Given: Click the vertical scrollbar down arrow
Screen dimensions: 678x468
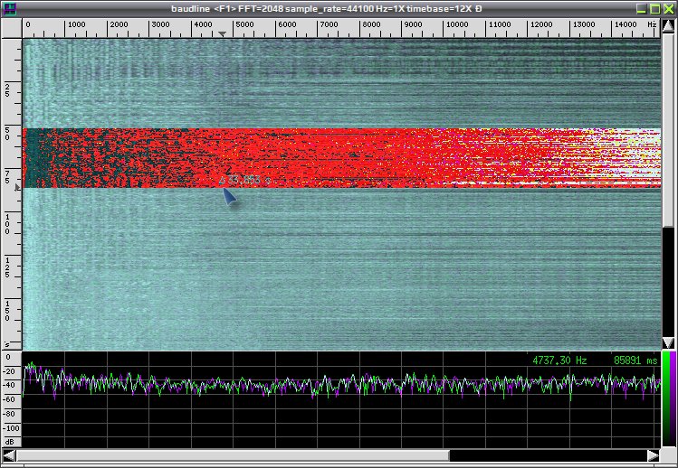Looking at the screenshot, I should point(668,343).
